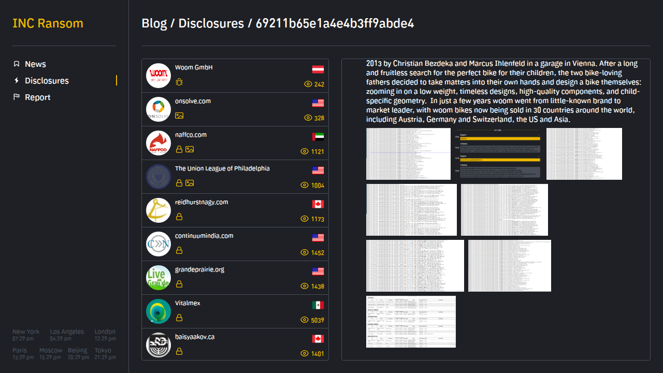Viewport: 663px width, 373px height.
Task: Click the Austrian flag on Woom GmbH row
Action: (x=318, y=69)
